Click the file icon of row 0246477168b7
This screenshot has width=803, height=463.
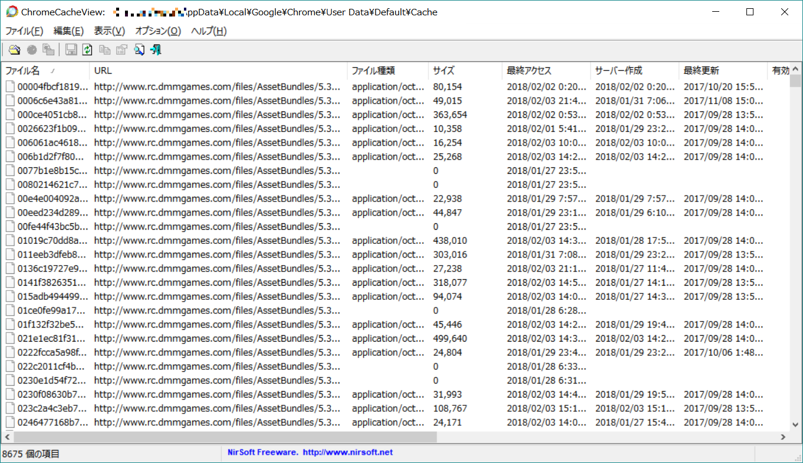10,422
